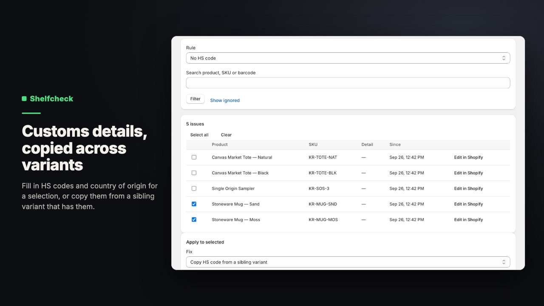
Task: Edit in Shopify for KR-MUG-SND row
Action: [x=468, y=204]
